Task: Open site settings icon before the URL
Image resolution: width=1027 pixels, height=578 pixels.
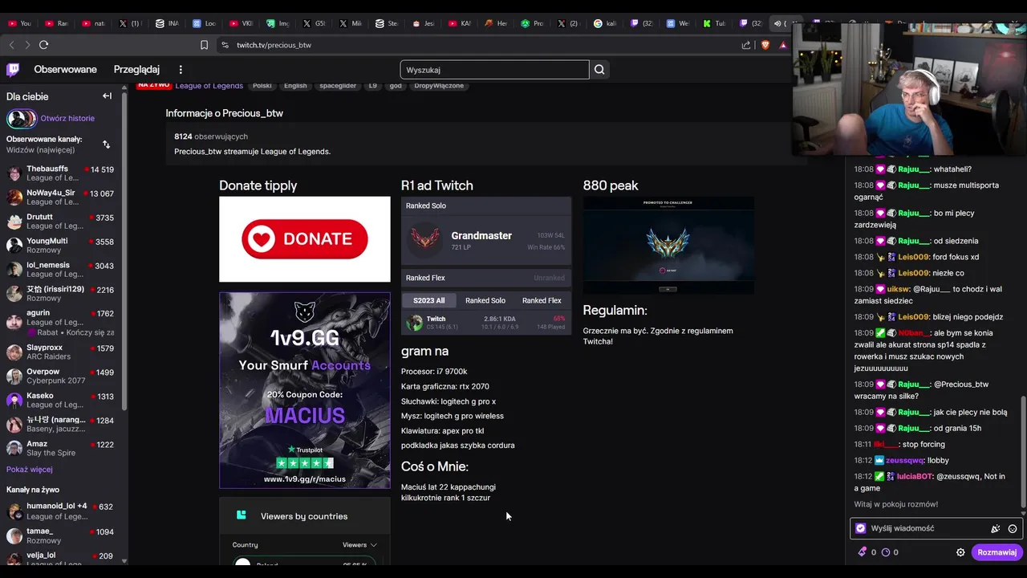Action: 225,45
